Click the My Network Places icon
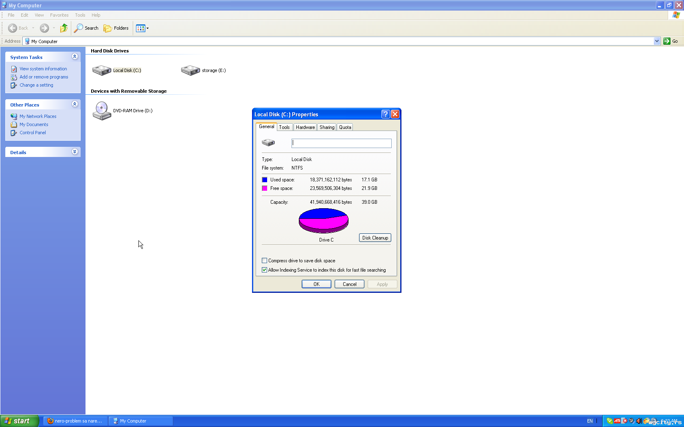The width and height of the screenshot is (684, 427). 14,116
